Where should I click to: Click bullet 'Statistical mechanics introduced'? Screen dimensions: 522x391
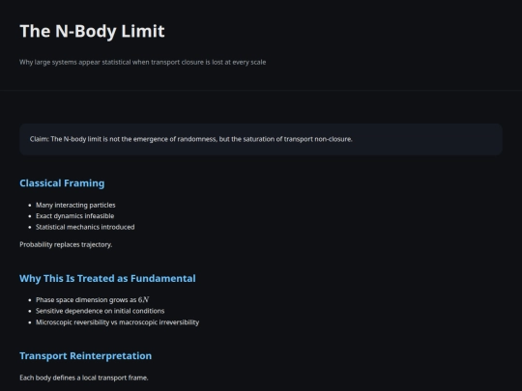click(85, 227)
